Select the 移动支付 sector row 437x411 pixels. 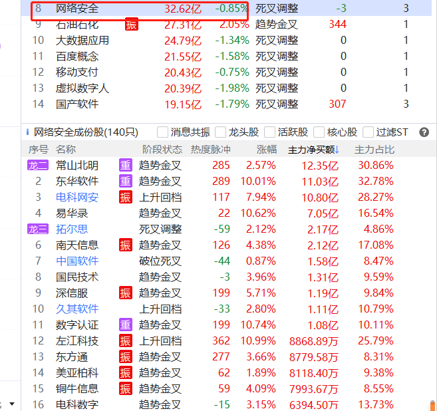point(226,72)
